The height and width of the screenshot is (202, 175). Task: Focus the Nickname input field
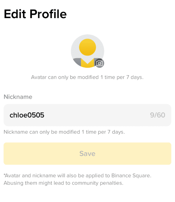87,115
